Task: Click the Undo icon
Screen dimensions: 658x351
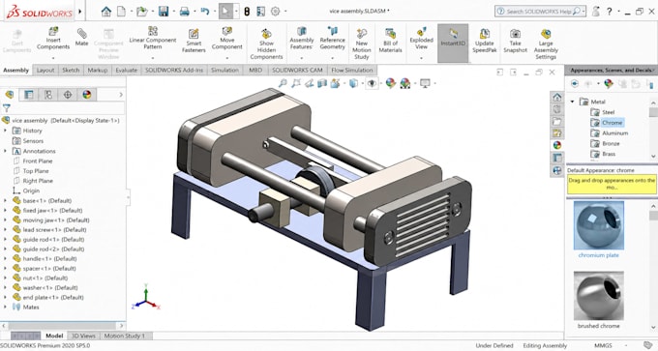Action: tap(205, 12)
